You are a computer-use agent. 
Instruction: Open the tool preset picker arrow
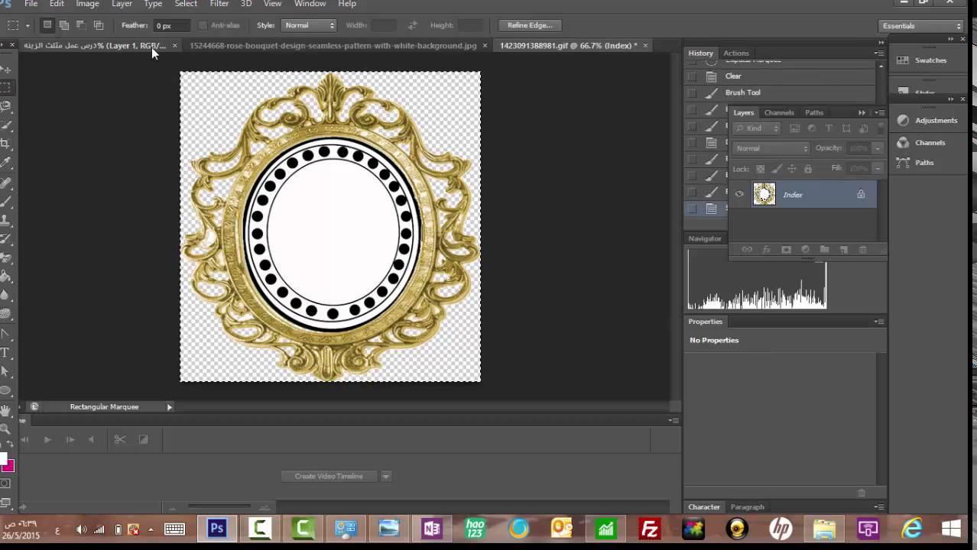click(x=28, y=25)
